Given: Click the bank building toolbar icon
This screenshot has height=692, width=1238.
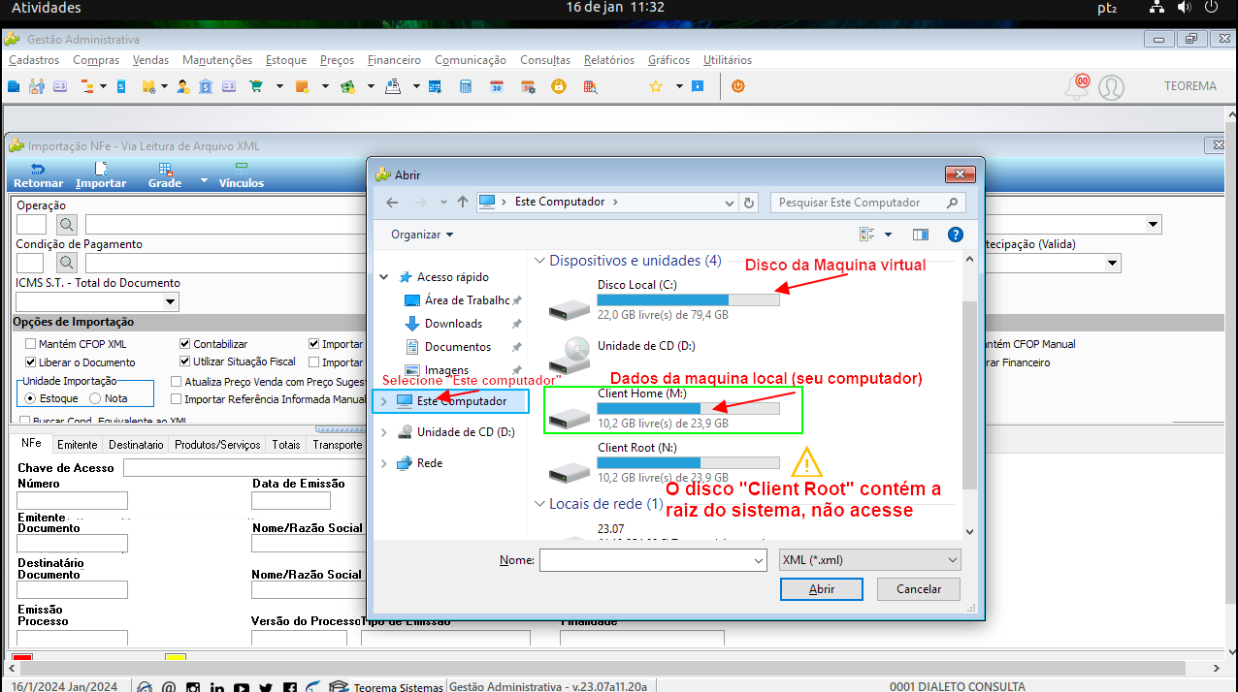Looking at the screenshot, I should click(206, 86).
